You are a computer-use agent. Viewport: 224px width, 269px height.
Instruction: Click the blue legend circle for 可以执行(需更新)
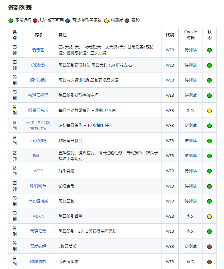68,21
